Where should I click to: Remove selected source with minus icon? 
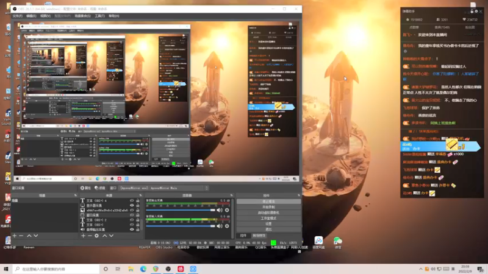90,236
